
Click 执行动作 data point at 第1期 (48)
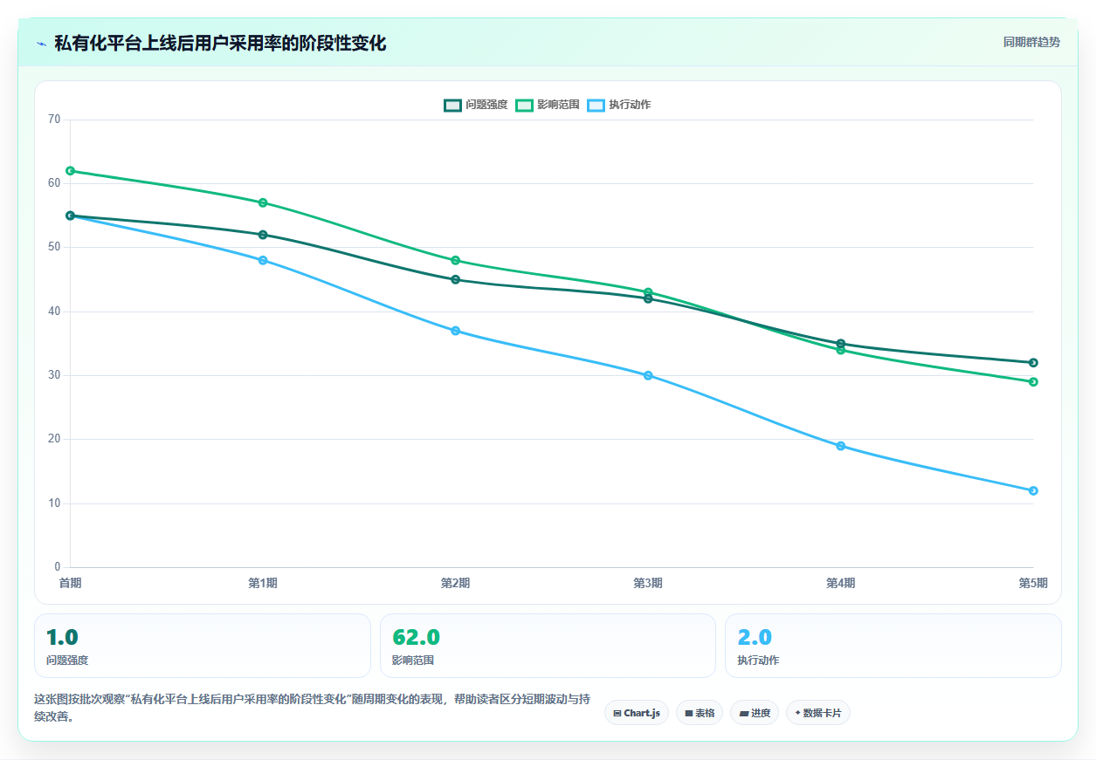(x=263, y=260)
